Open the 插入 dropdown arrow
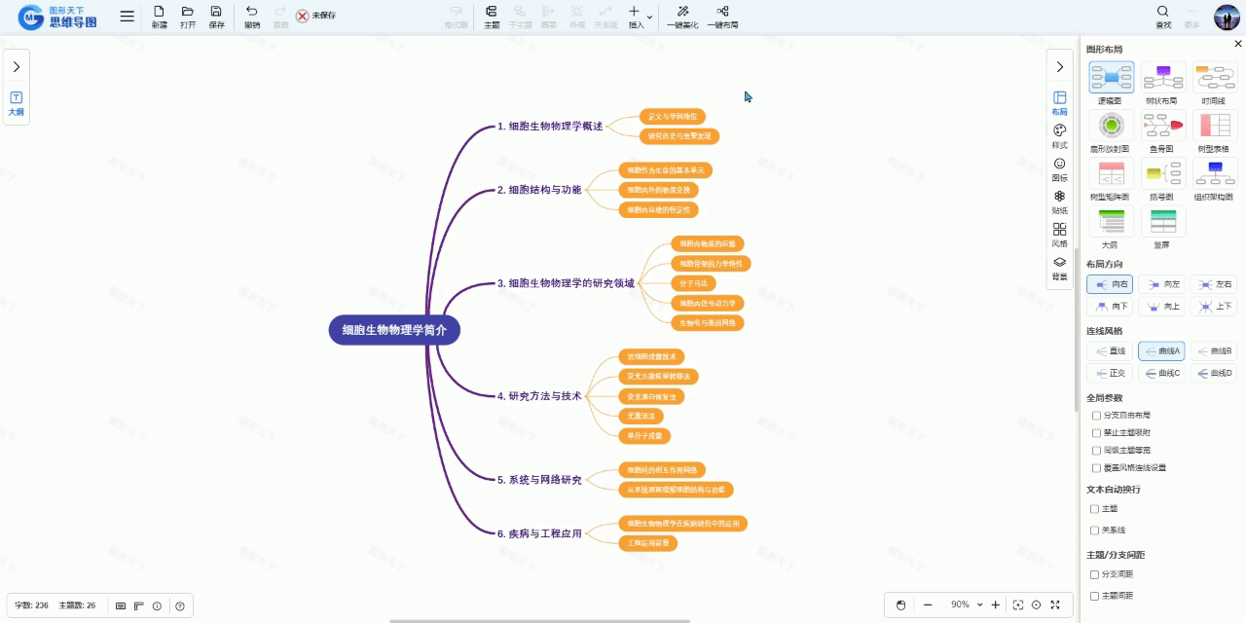1246x623 pixels. 649,17
